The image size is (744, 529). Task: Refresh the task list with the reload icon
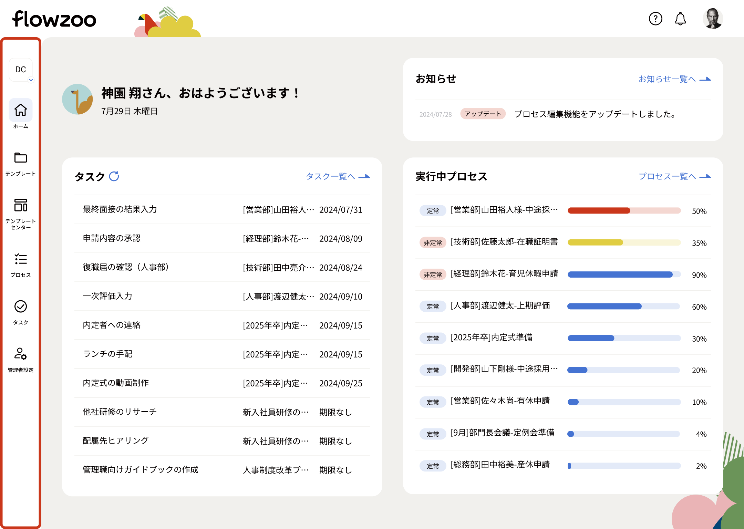(x=114, y=176)
